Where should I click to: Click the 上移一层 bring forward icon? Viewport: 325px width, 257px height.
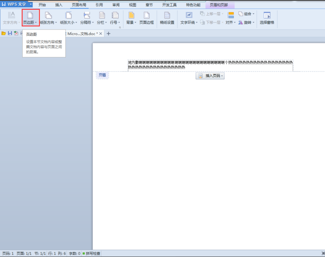202,14
